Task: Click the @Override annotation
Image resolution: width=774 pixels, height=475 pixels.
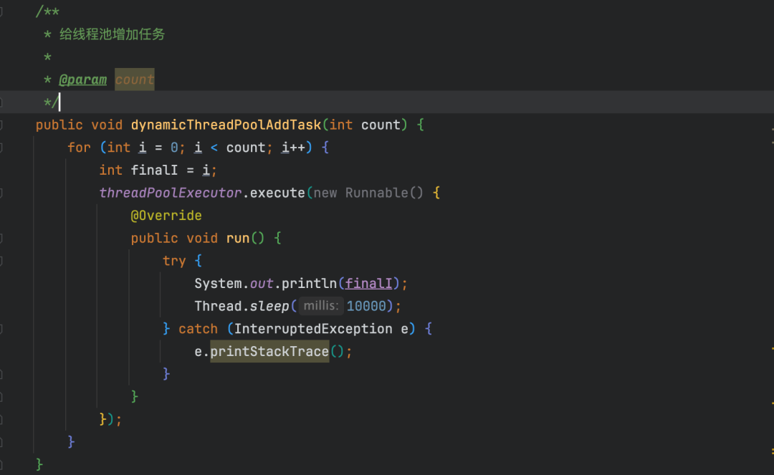Action: [x=166, y=216]
